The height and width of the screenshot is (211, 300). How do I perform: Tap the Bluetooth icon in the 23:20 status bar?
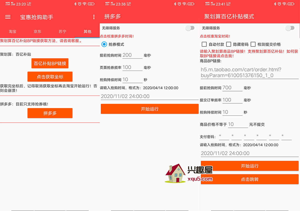pyautogui.click(x=75, y=4)
